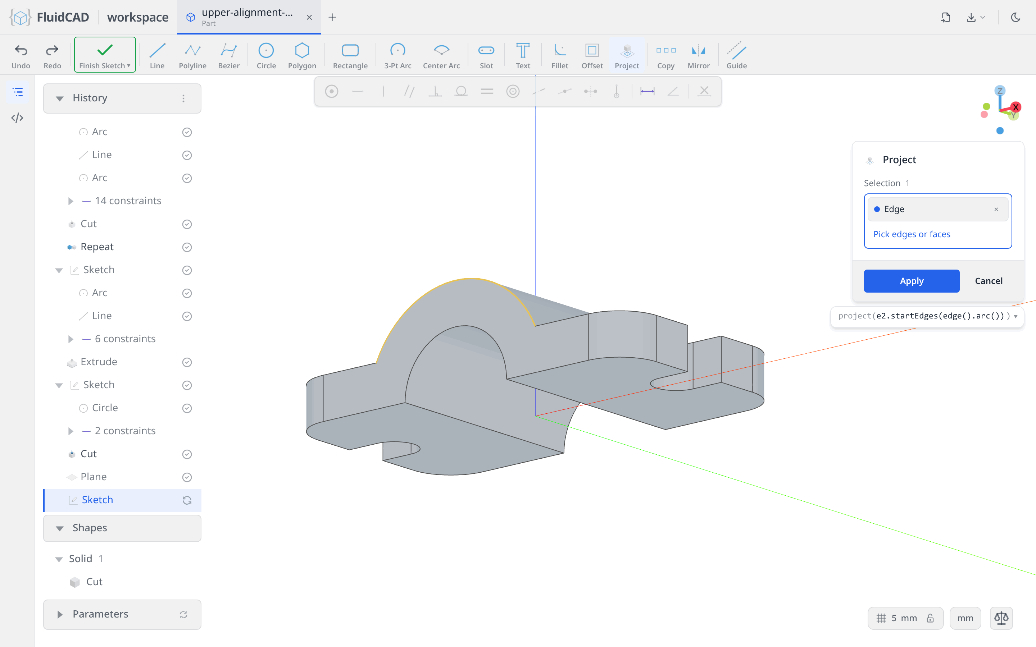Screen dimensions: 1036x647
Task: Open the project expression dropdown arrow
Action: [x=1015, y=316]
